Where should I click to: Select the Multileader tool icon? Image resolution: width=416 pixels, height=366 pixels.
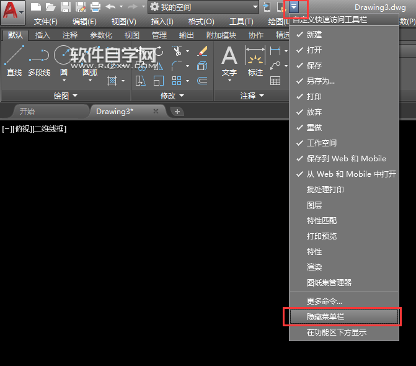tap(275, 66)
